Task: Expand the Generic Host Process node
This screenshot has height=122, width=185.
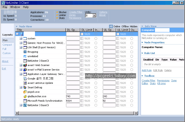Action: (x=21, y=43)
